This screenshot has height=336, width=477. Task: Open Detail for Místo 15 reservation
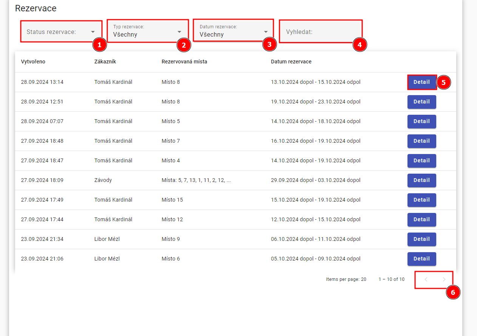[x=421, y=200]
